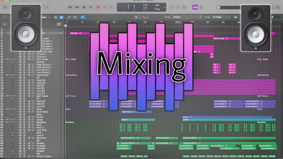Mute the Octave 1 track
Image resolution: width=283 pixels, height=159 pixels.
point(20,54)
